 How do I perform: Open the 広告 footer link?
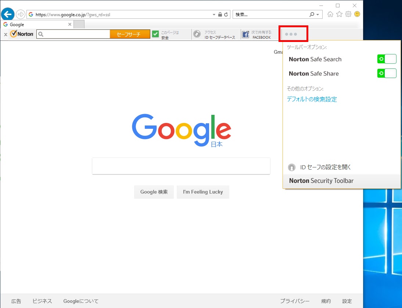(x=16, y=301)
